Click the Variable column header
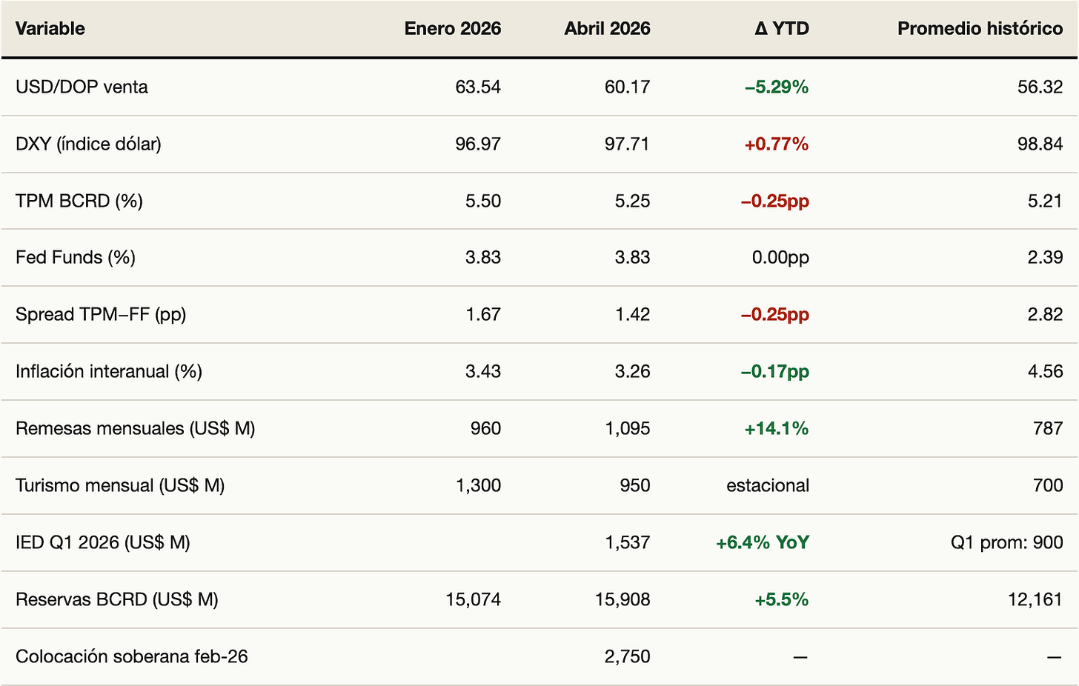 tap(50, 29)
